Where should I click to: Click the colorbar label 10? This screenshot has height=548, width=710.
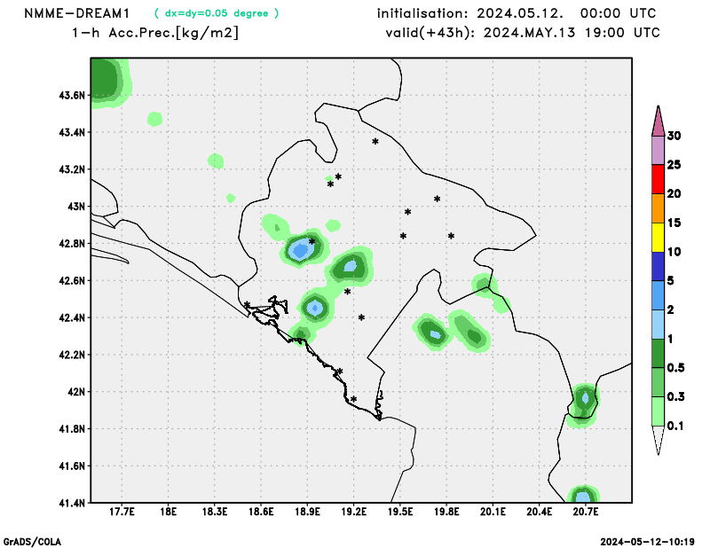click(674, 252)
